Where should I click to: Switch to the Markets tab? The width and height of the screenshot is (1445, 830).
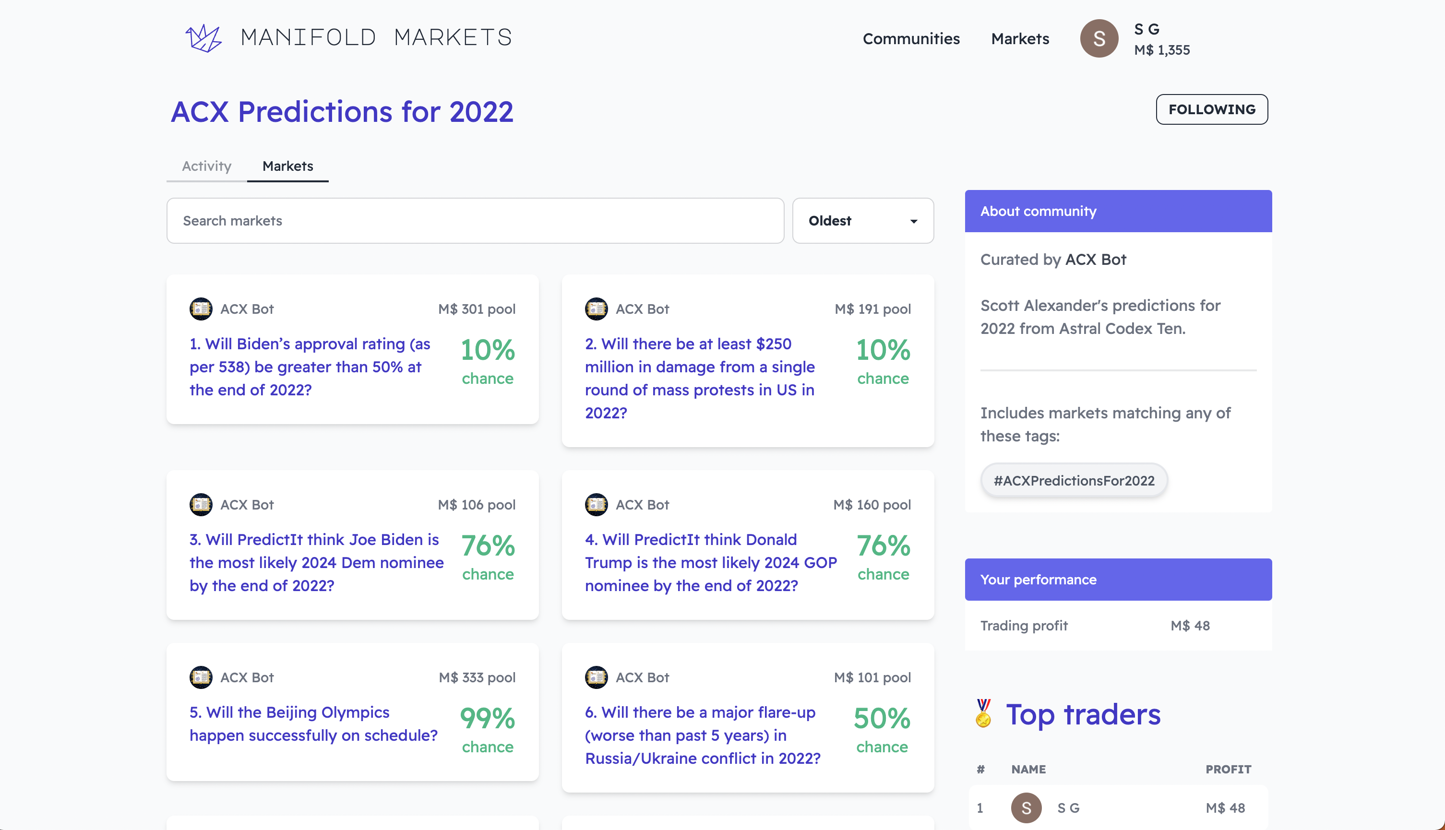point(287,166)
